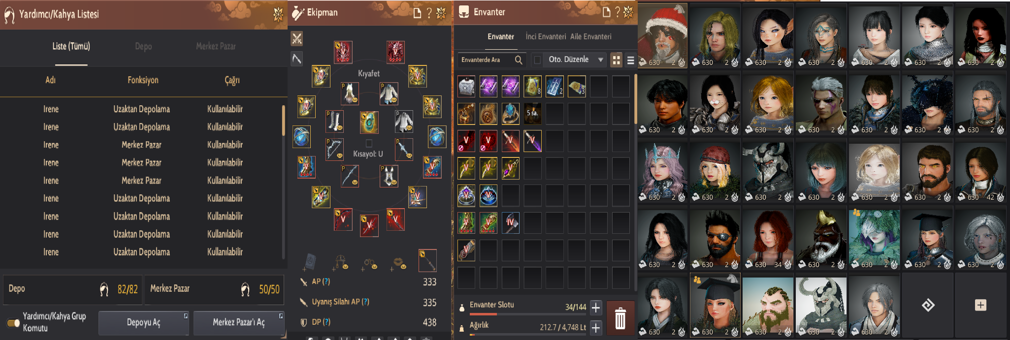
Task: Toggle Yardımcı/Kahya Grup Komutu switch
Action: pos(13,323)
